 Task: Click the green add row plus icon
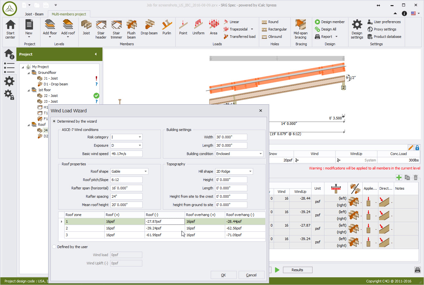point(399,177)
